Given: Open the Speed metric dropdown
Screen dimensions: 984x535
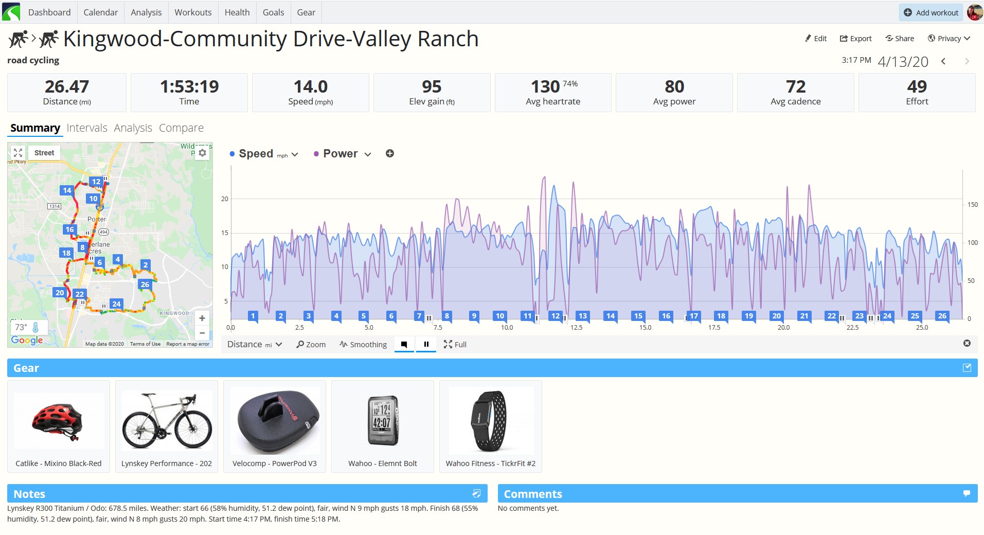Looking at the screenshot, I should tap(295, 154).
